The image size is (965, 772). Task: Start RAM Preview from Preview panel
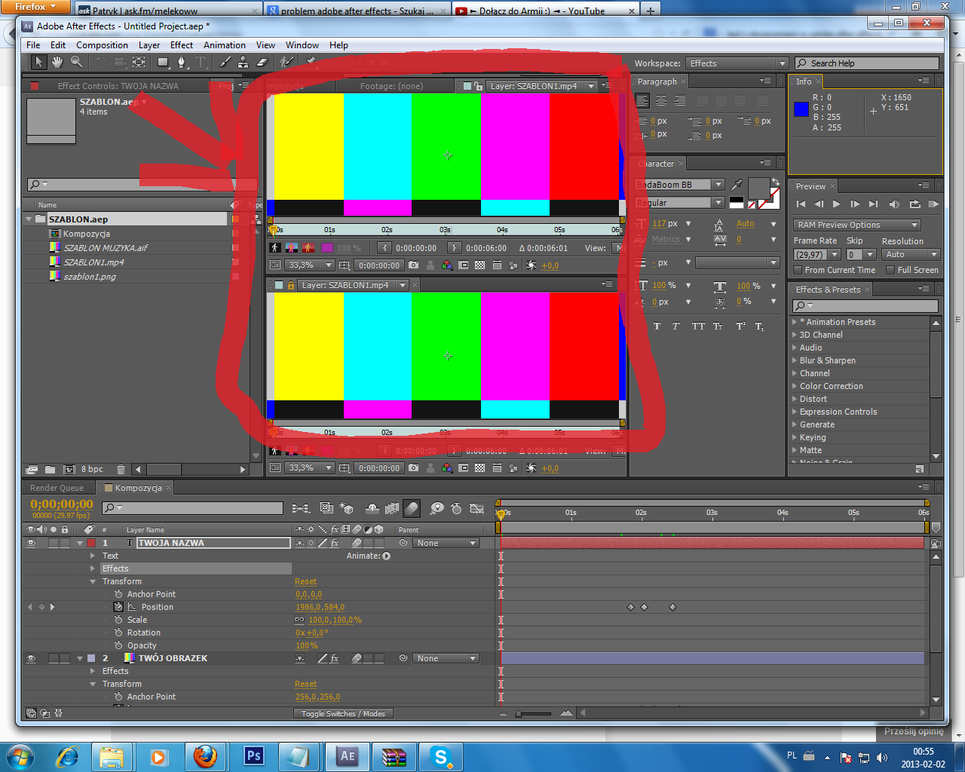(x=933, y=204)
